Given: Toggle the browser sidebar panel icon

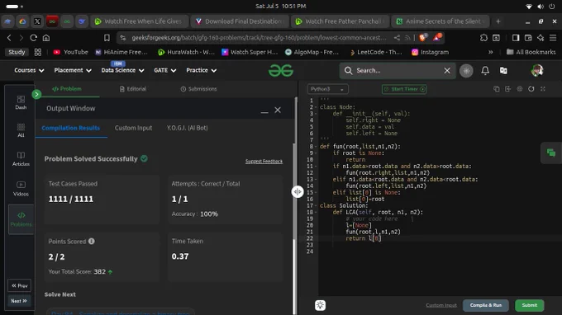Looking at the screenshot, I should tap(516, 38).
